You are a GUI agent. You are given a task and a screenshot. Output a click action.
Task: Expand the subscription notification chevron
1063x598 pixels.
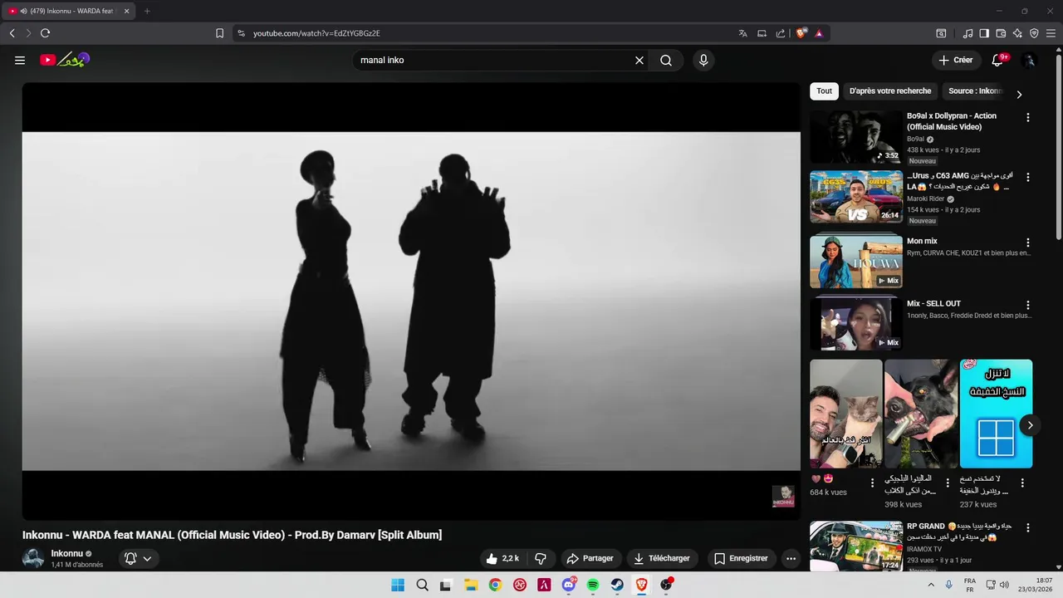pos(147,558)
